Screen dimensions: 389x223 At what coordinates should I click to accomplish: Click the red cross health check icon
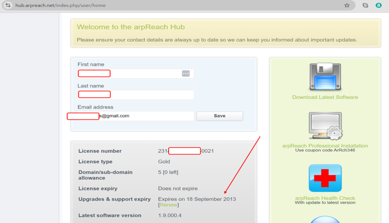(x=325, y=178)
